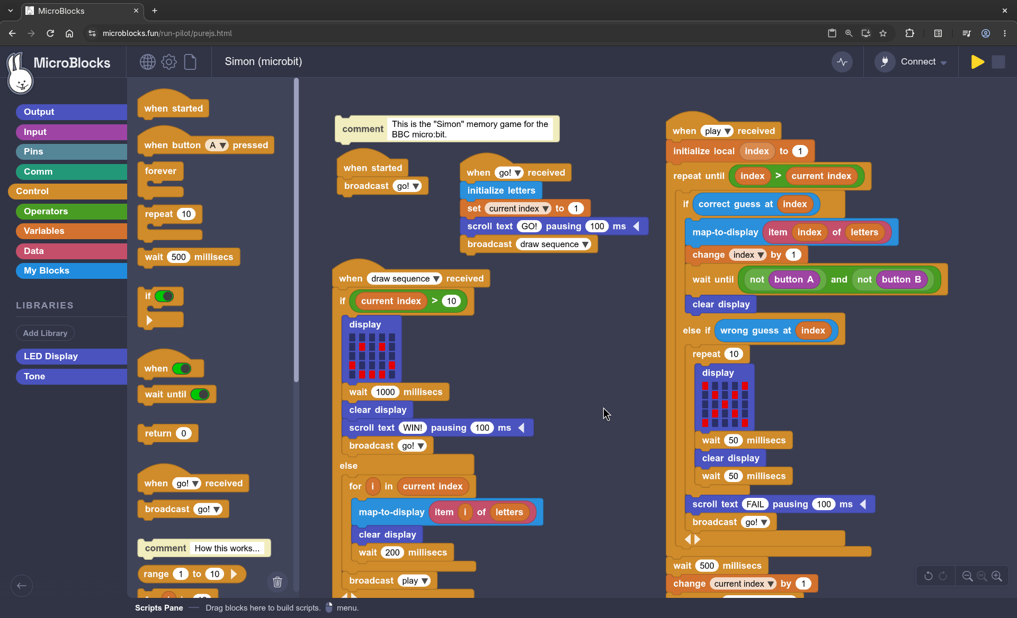The width and height of the screenshot is (1017, 618).
Task: Open the file menu icon
Action: coord(190,62)
